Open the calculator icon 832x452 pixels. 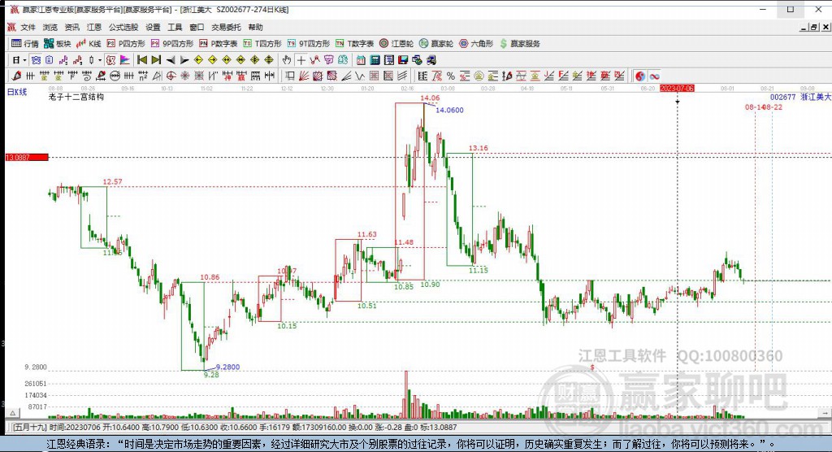click(x=375, y=60)
